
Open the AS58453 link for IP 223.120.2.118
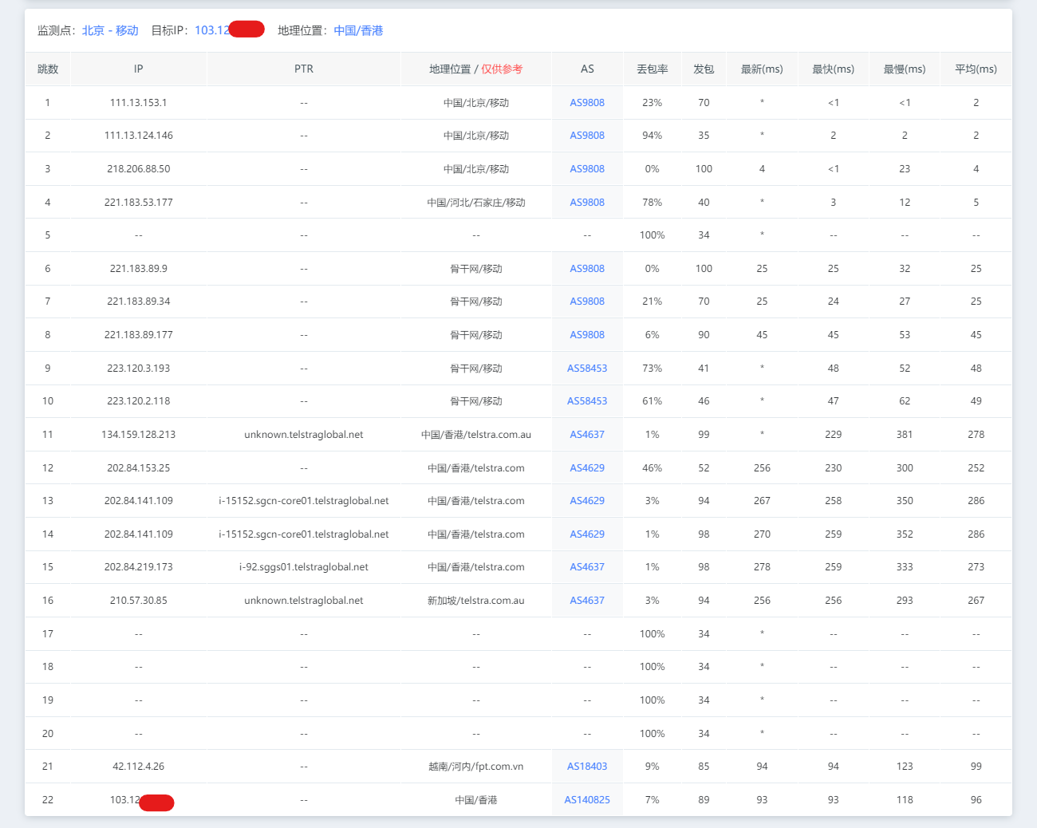(587, 401)
